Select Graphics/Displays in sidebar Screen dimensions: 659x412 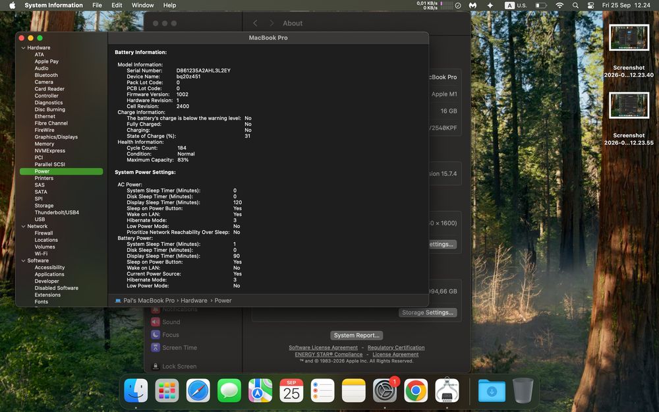click(x=56, y=137)
